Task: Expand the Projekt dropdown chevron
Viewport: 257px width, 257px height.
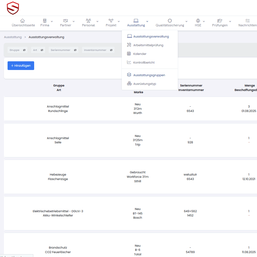Action: point(119,21)
